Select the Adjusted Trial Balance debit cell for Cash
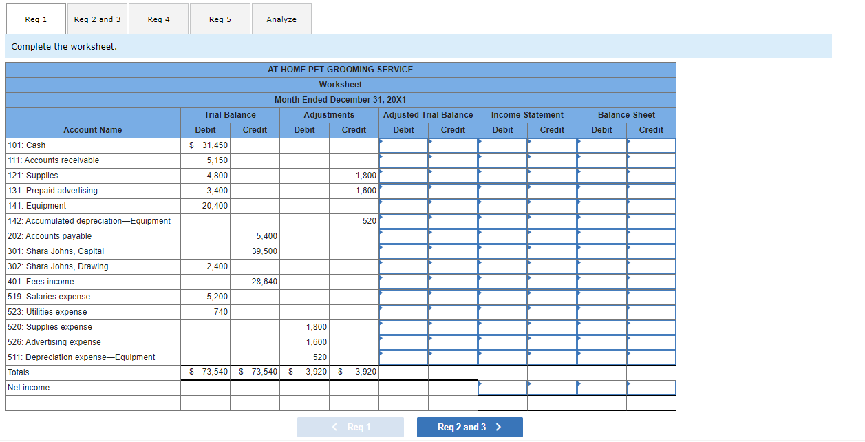 [x=403, y=145]
